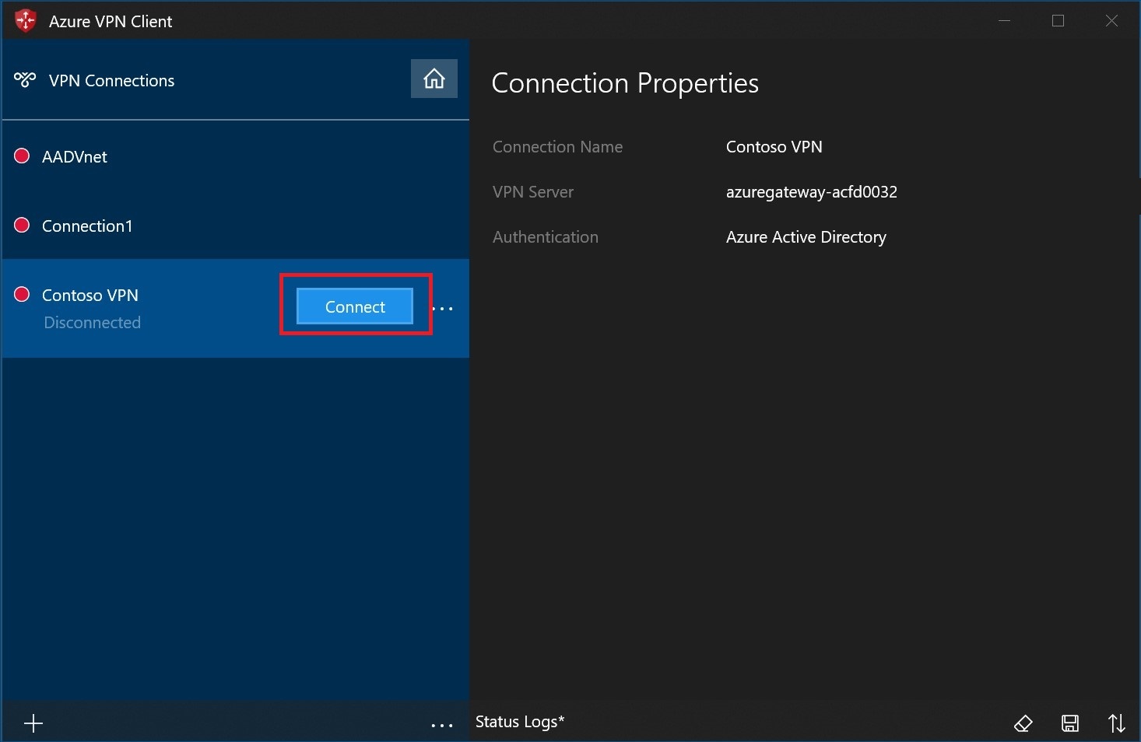
Task: Click the red status dot beside Connection1
Action: (x=23, y=225)
